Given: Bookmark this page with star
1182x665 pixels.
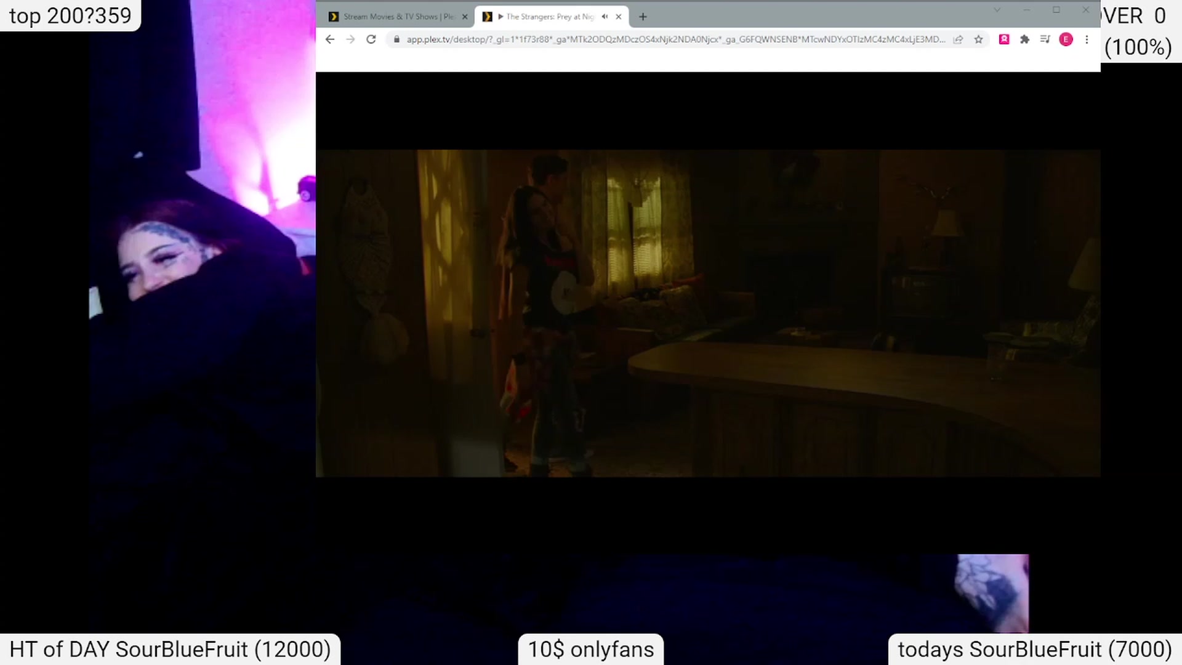Looking at the screenshot, I should [x=978, y=39].
